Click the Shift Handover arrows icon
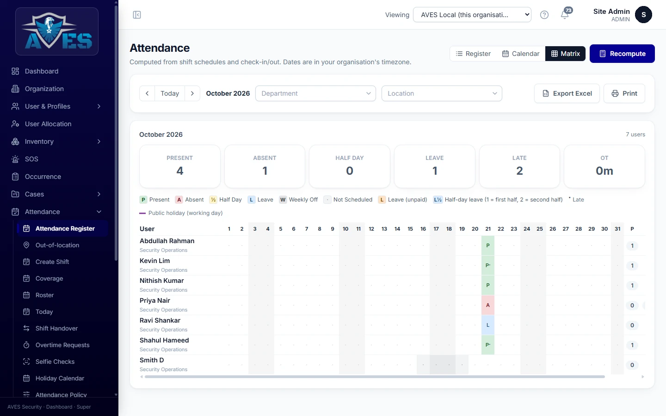This screenshot has height=416, width=666. (26, 328)
